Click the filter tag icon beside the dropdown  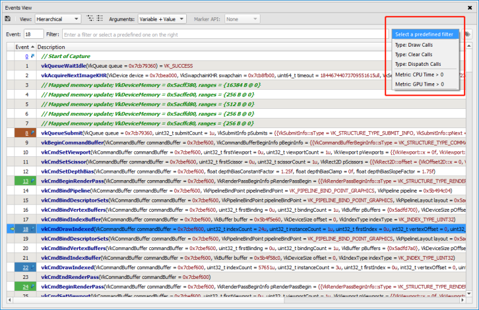(468, 34)
